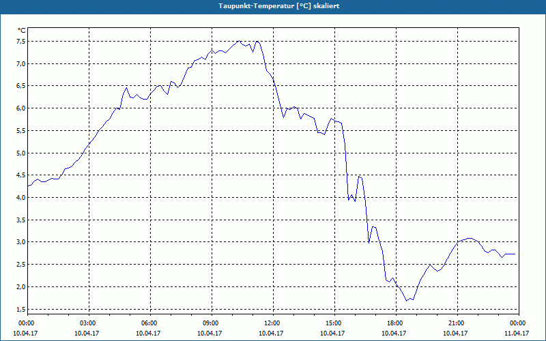
Task: Click the y-axis value '3,5'
Action: [x=21, y=220]
